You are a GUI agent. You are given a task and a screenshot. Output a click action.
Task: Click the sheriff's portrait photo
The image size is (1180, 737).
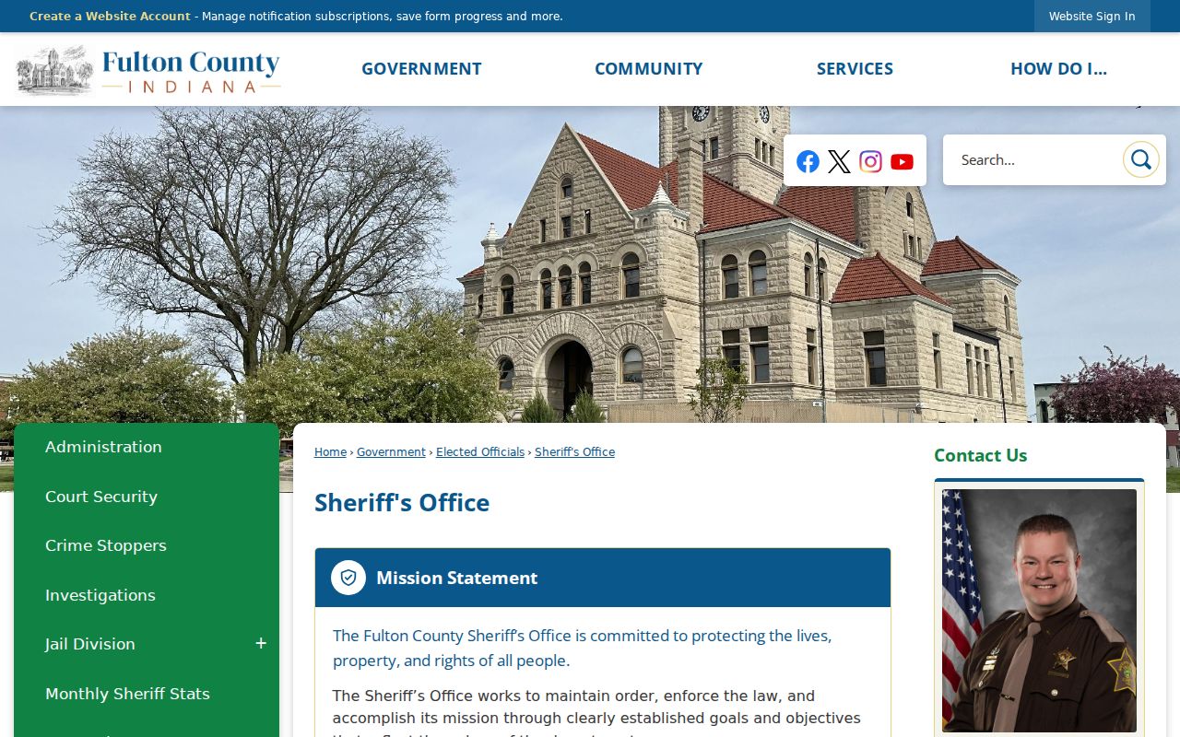tap(1039, 610)
